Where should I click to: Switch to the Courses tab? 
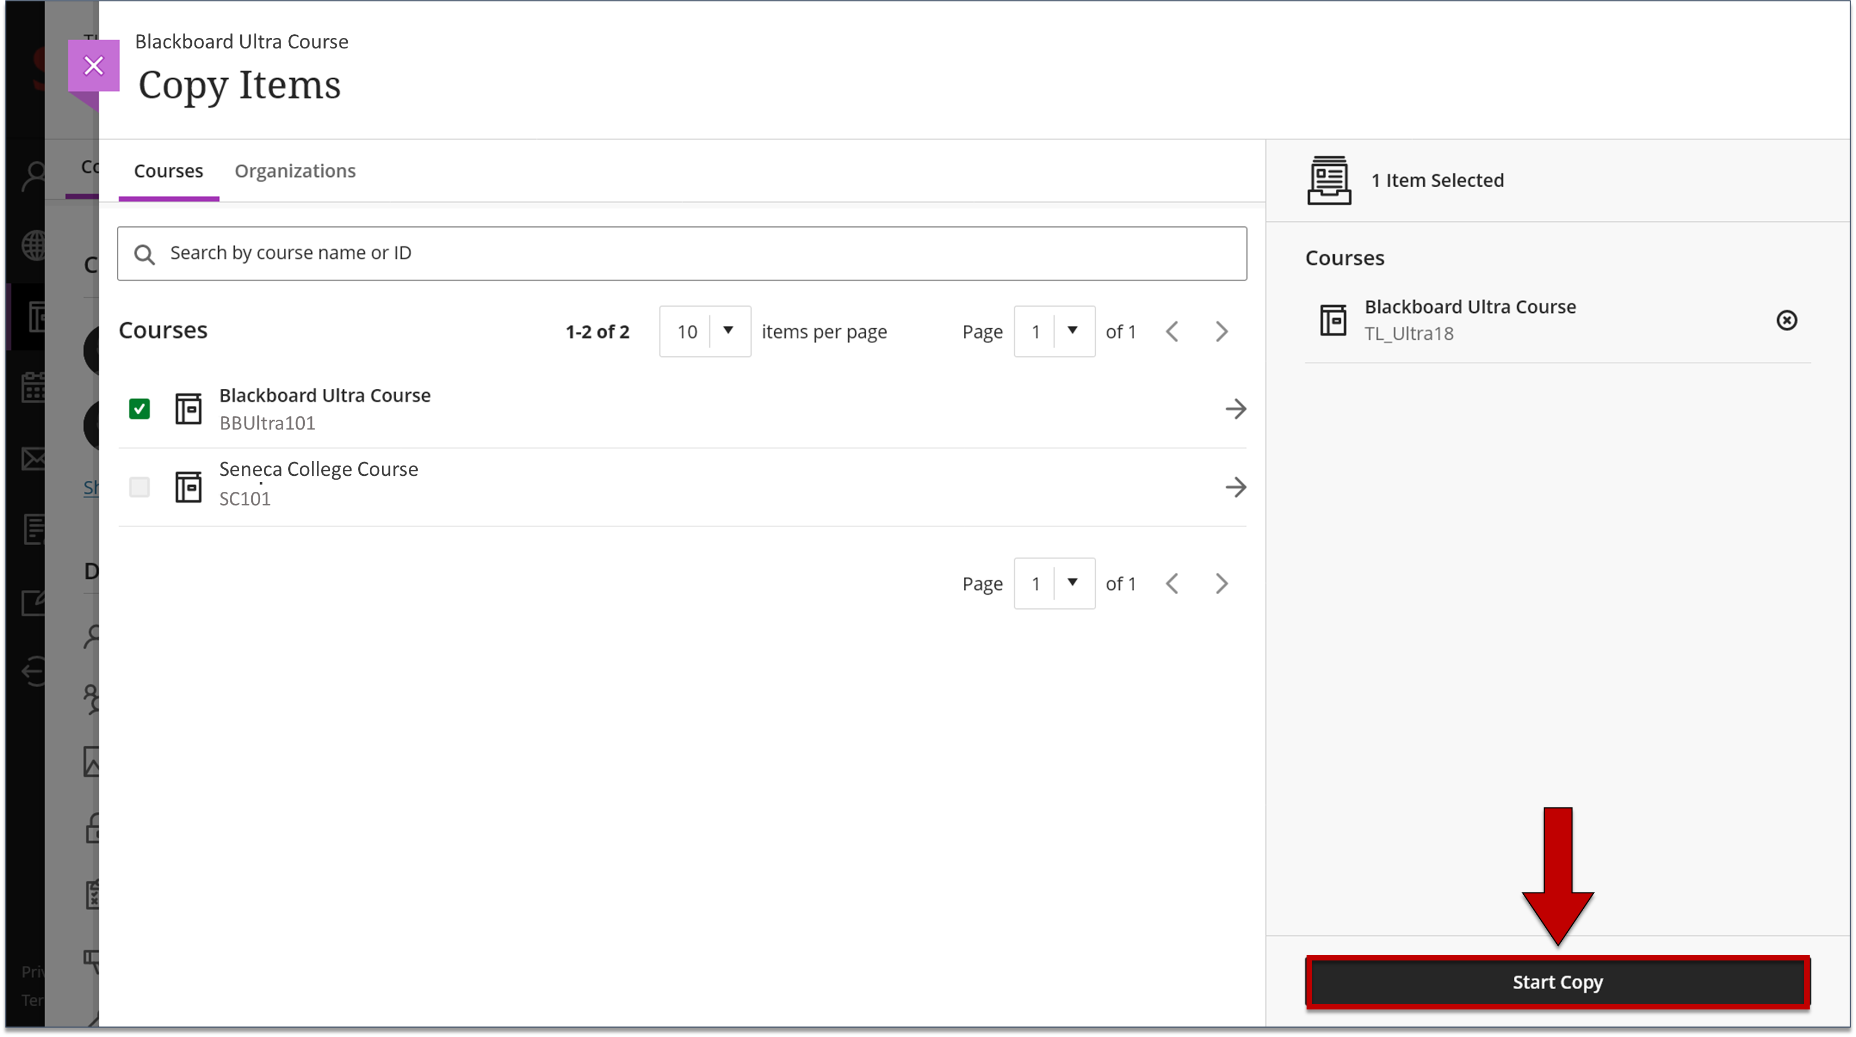(169, 171)
